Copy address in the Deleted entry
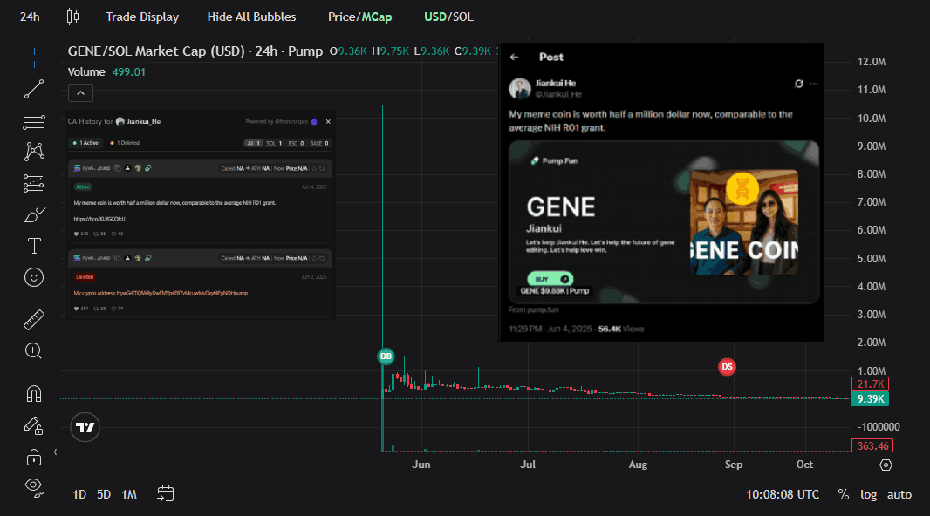This screenshot has height=516, width=930. pos(118,258)
